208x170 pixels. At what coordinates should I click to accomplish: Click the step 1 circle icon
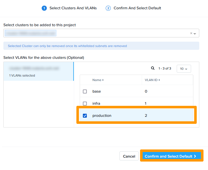point(44,8)
